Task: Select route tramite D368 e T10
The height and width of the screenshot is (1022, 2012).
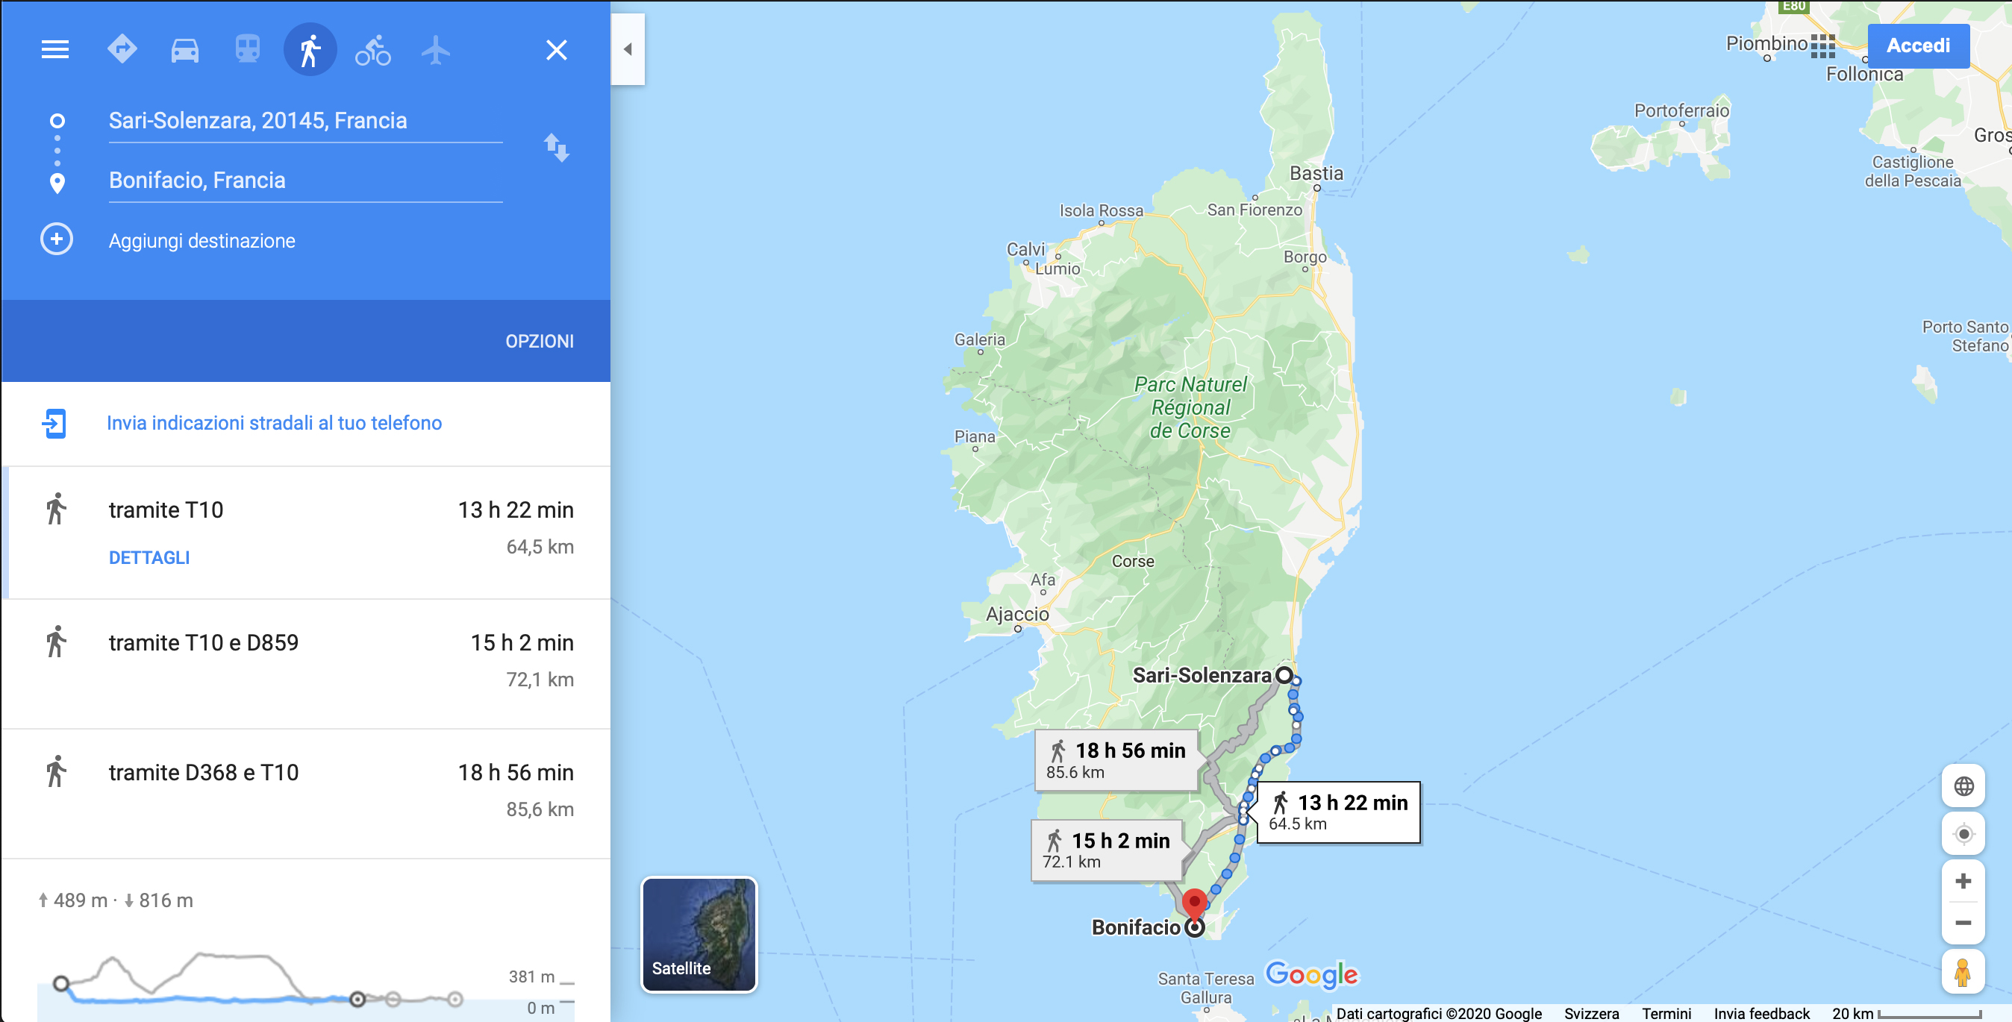Action: click(306, 793)
